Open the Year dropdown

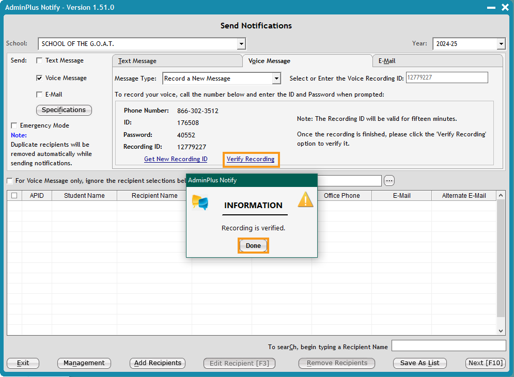click(501, 43)
